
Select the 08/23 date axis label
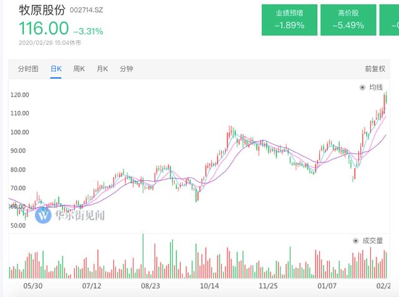tap(150, 286)
